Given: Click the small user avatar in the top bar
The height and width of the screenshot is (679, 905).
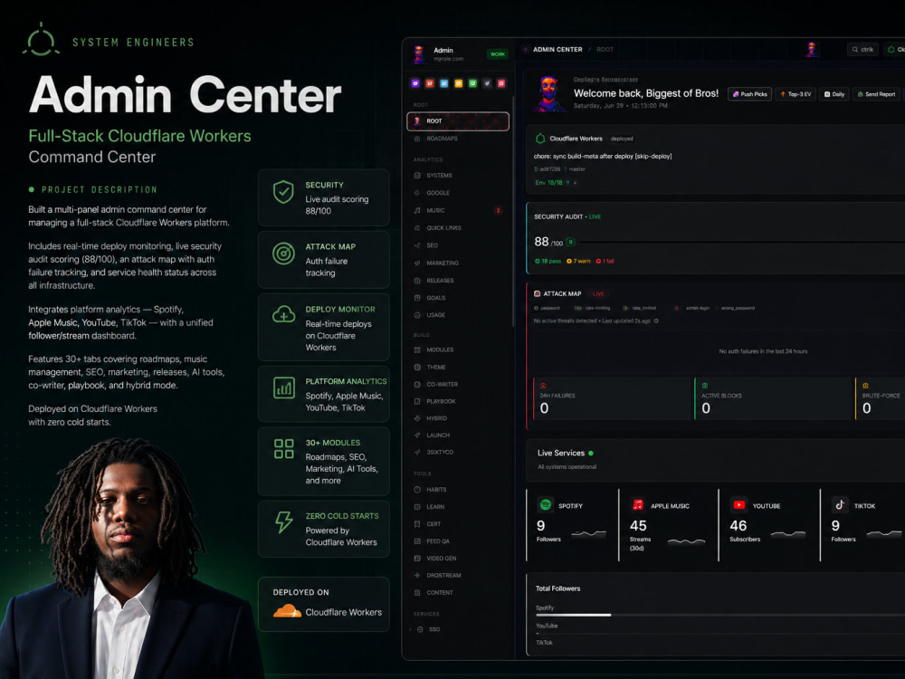Looking at the screenshot, I should [812, 49].
